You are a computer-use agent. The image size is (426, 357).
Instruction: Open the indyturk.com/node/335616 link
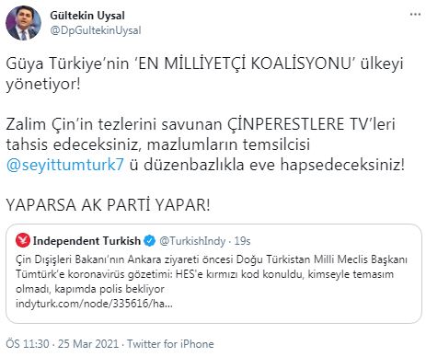94,304
